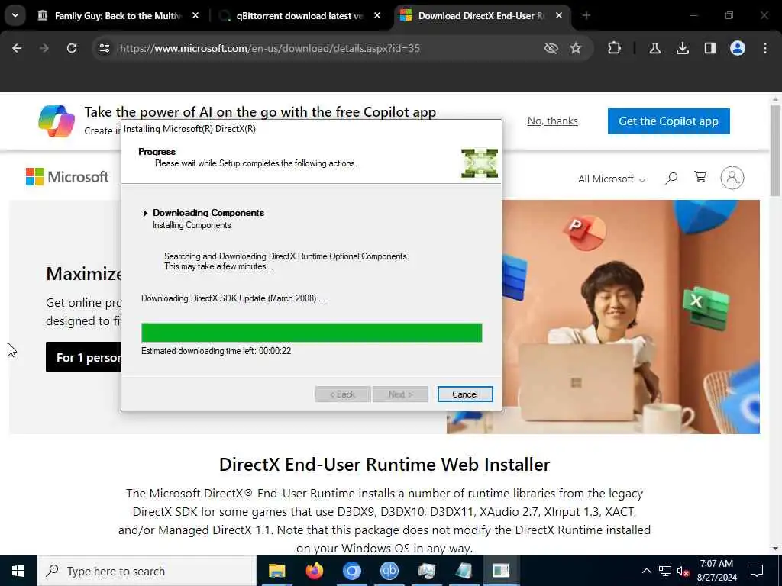Open the shopping cart icon
This screenshot has width=782, height=586.
tap(700, 177)
